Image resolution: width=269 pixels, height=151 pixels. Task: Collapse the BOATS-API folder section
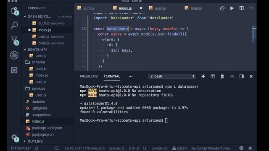point(25,49)
